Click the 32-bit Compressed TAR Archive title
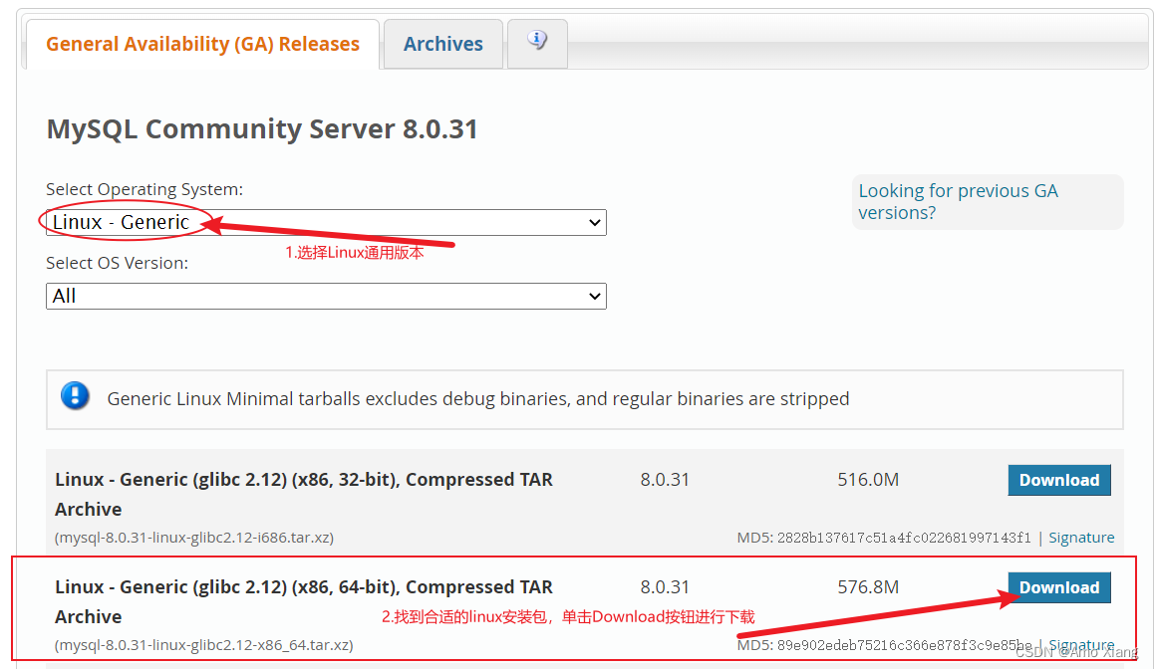The image size is (1154, 669). point(303,494)
